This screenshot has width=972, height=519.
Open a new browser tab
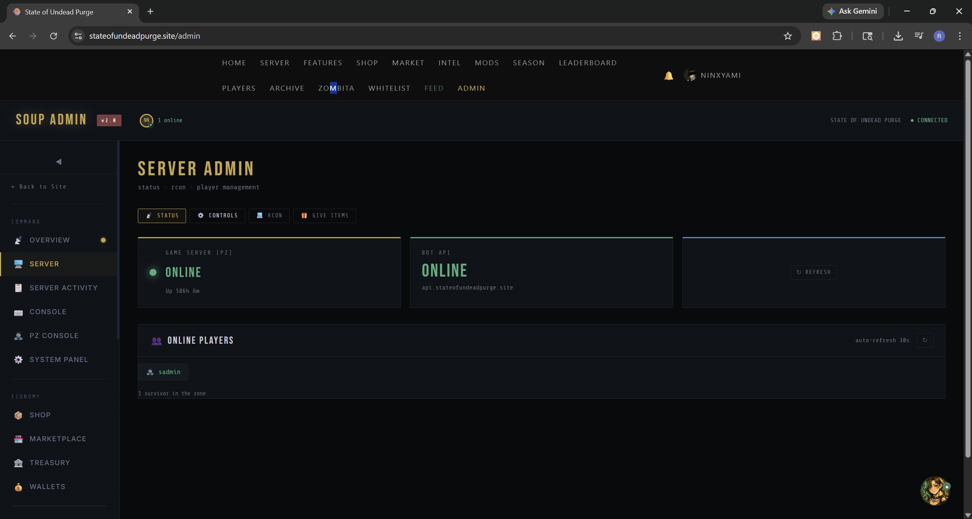(150, 11)
